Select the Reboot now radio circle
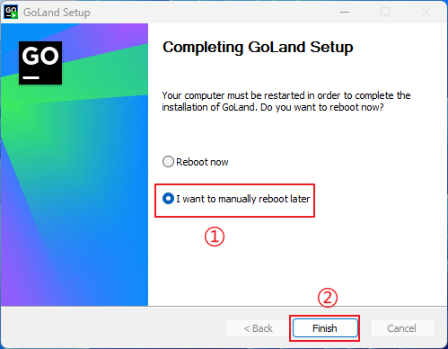The width and height of the screenshot is (448, 349). pyautogui.click(x=168, y=162)
